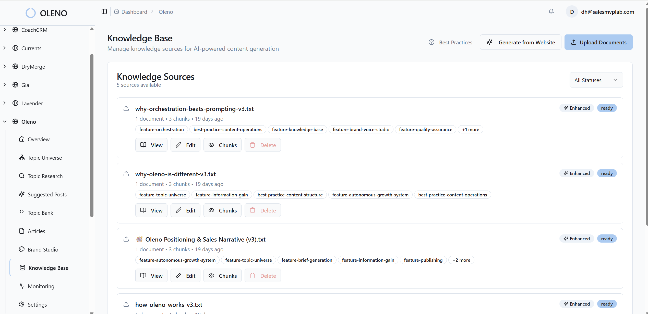The width and height of the screenshot is (648, 314).
Task: Click the globe icon next to Oleno
Action: tap(15, 121)
